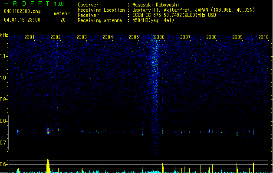This screenshot has width=273, height=173.
Task: Click the 2303 time axis marker
Action: [82, 37]
